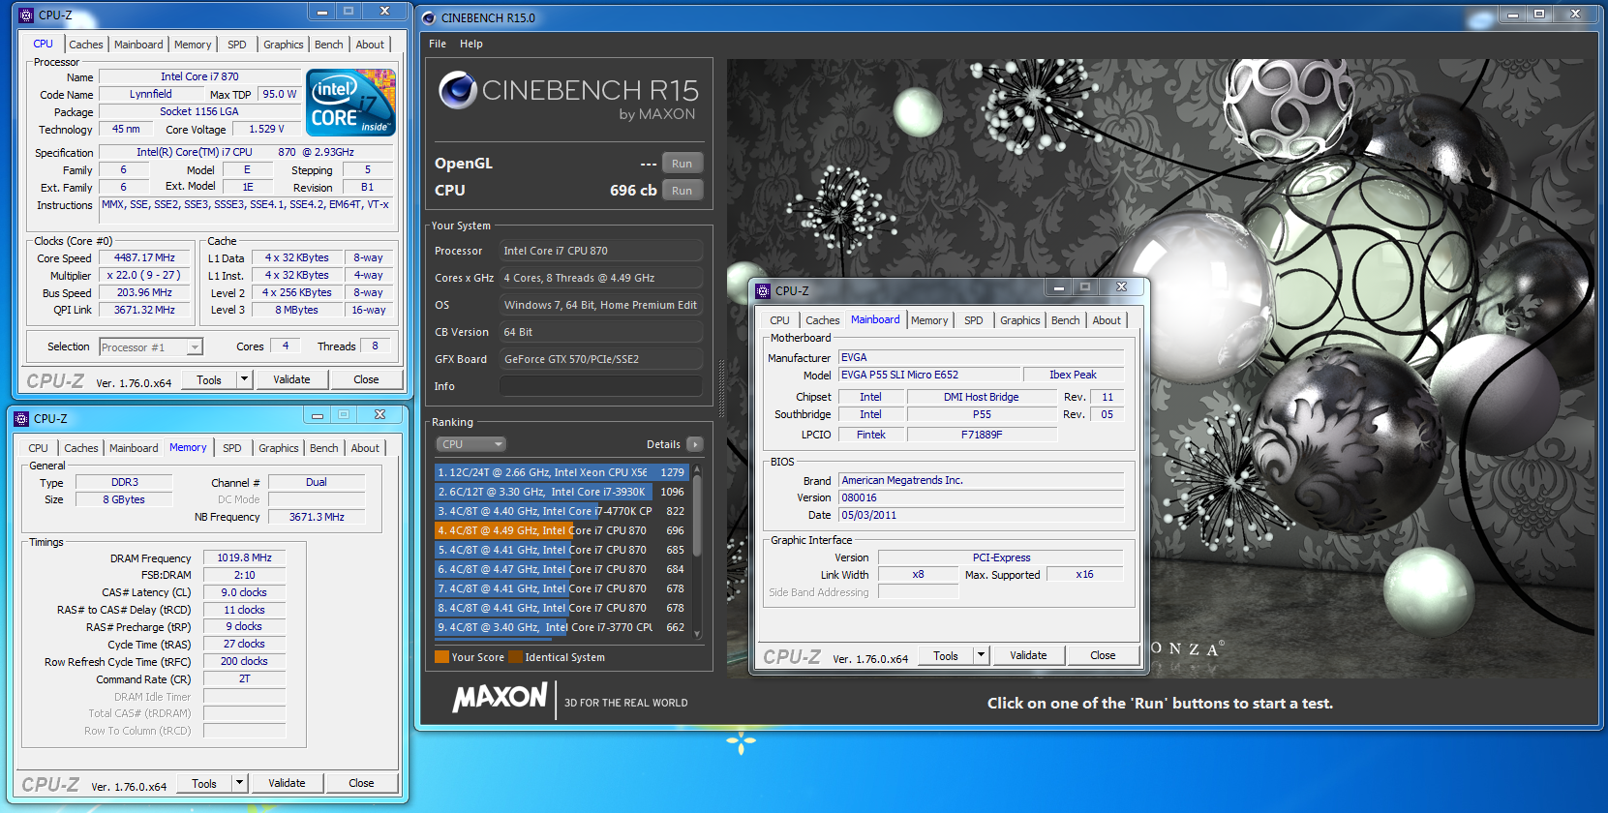
Task: Click the DRAM Frequency value 1019.8 MHz
Action: [x=244, y=557]
